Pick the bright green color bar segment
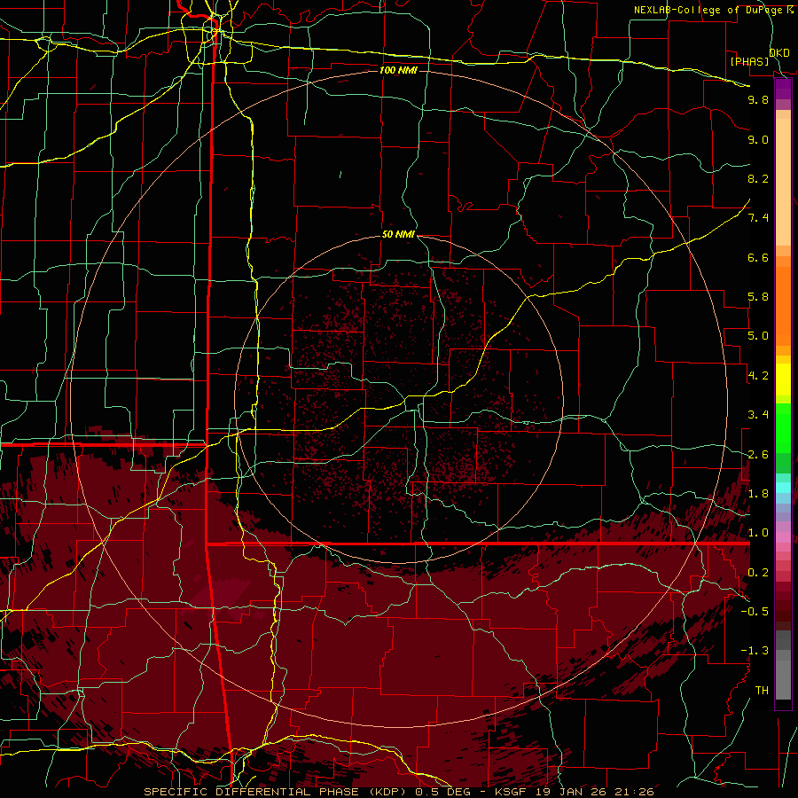Screen dimensions: 798x798 click(x=783, y=427)
